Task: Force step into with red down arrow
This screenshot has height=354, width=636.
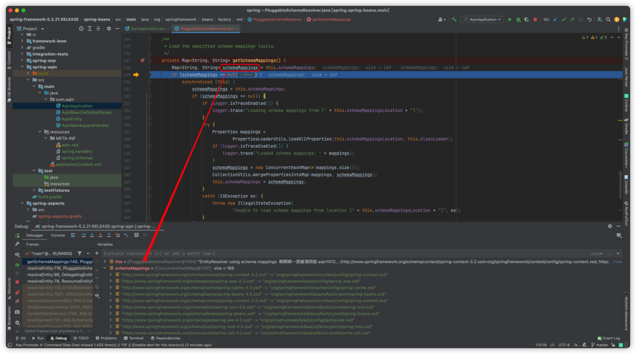Action: pyautogui.click(x=100, y=235)
